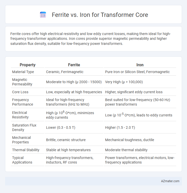The width and height of the screenshot is (187, 193).
Task: Click the 'Moderate thermal stability' cell
Action: point(140,150)
